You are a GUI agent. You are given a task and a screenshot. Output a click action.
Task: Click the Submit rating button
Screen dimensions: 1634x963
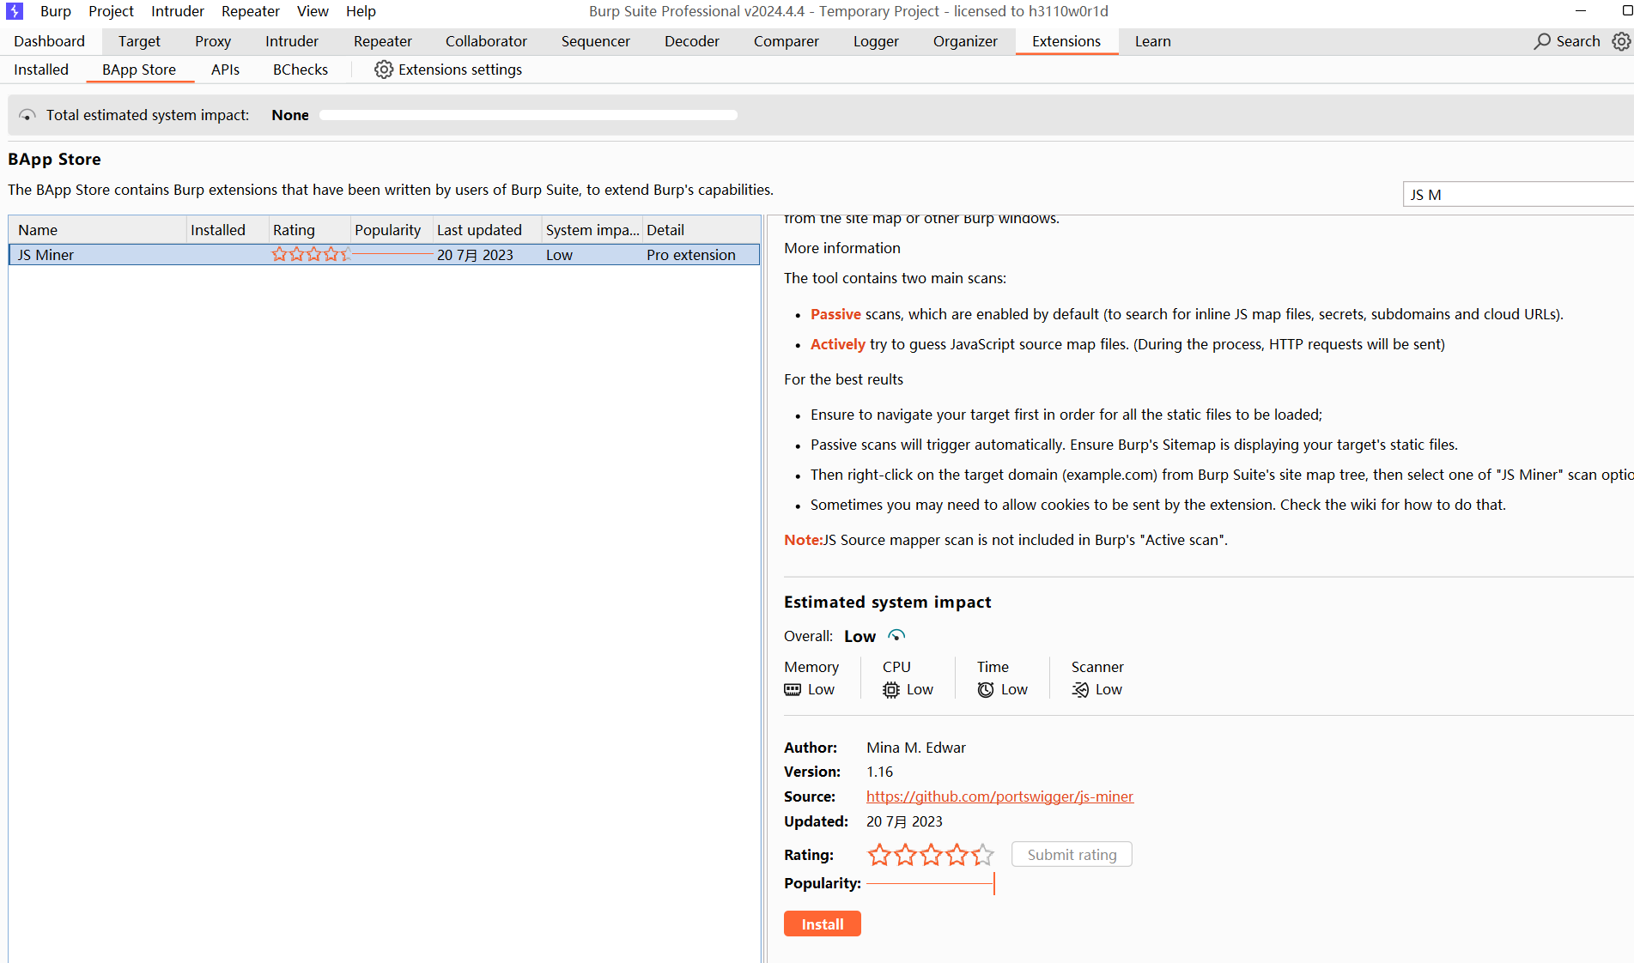1072,854
